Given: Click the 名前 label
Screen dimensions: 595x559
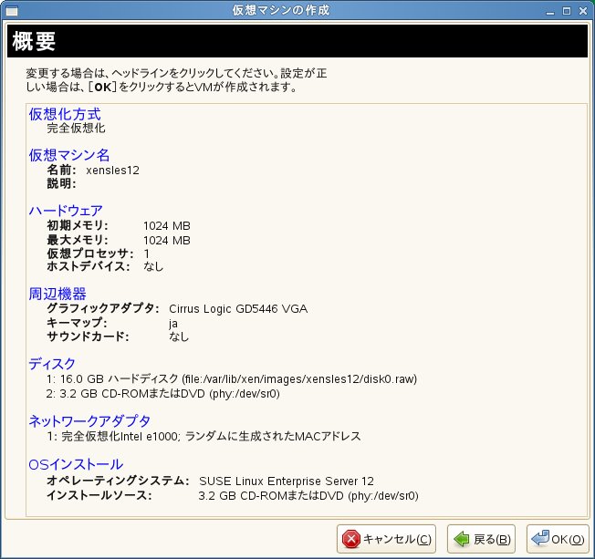Looking at the screenshot, I should [61, 170].
